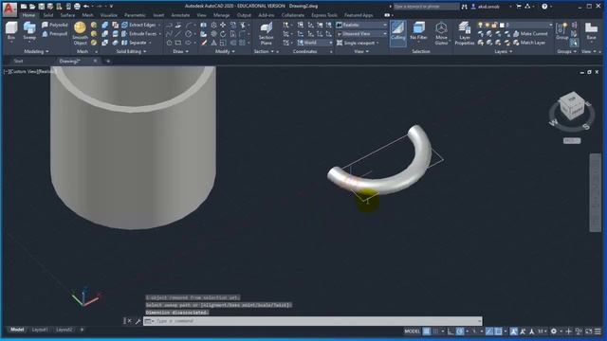Choose Extrude Faces tool
Viewport: 607px width, 341px height.
click(x=138, y=34)
